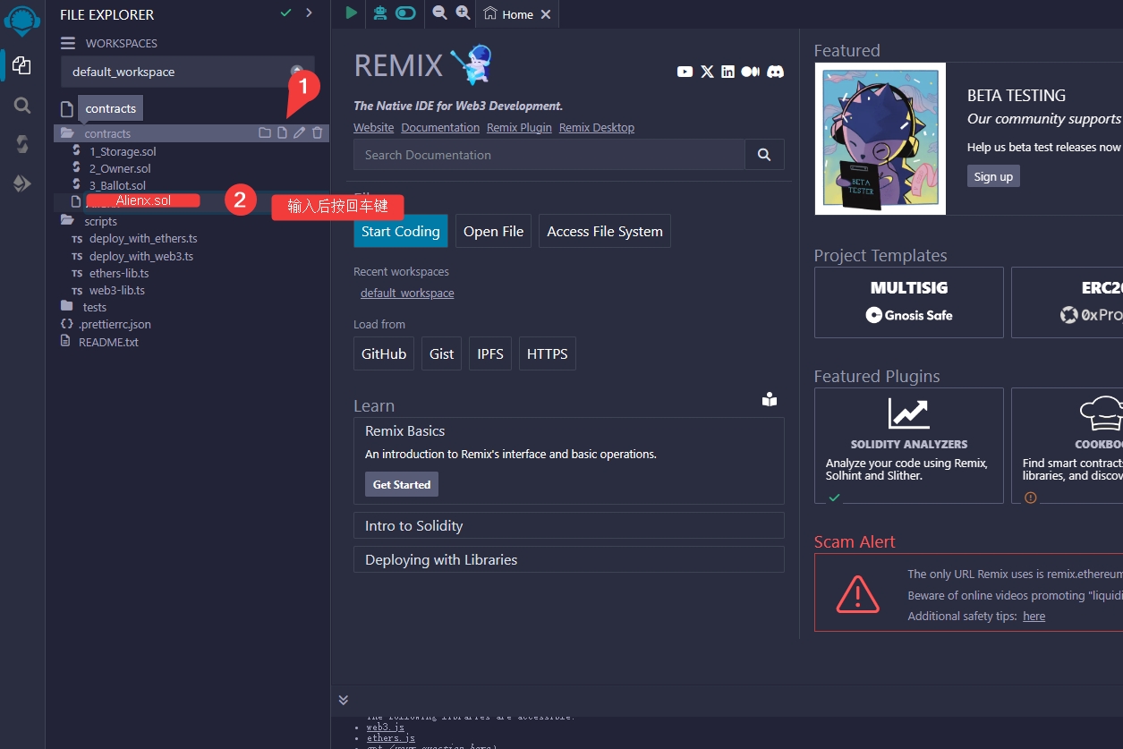Click the create new file icon in contracts row
Viewport: 1123px width, 749px height.
pyautogui.click(x=282, y=133)
